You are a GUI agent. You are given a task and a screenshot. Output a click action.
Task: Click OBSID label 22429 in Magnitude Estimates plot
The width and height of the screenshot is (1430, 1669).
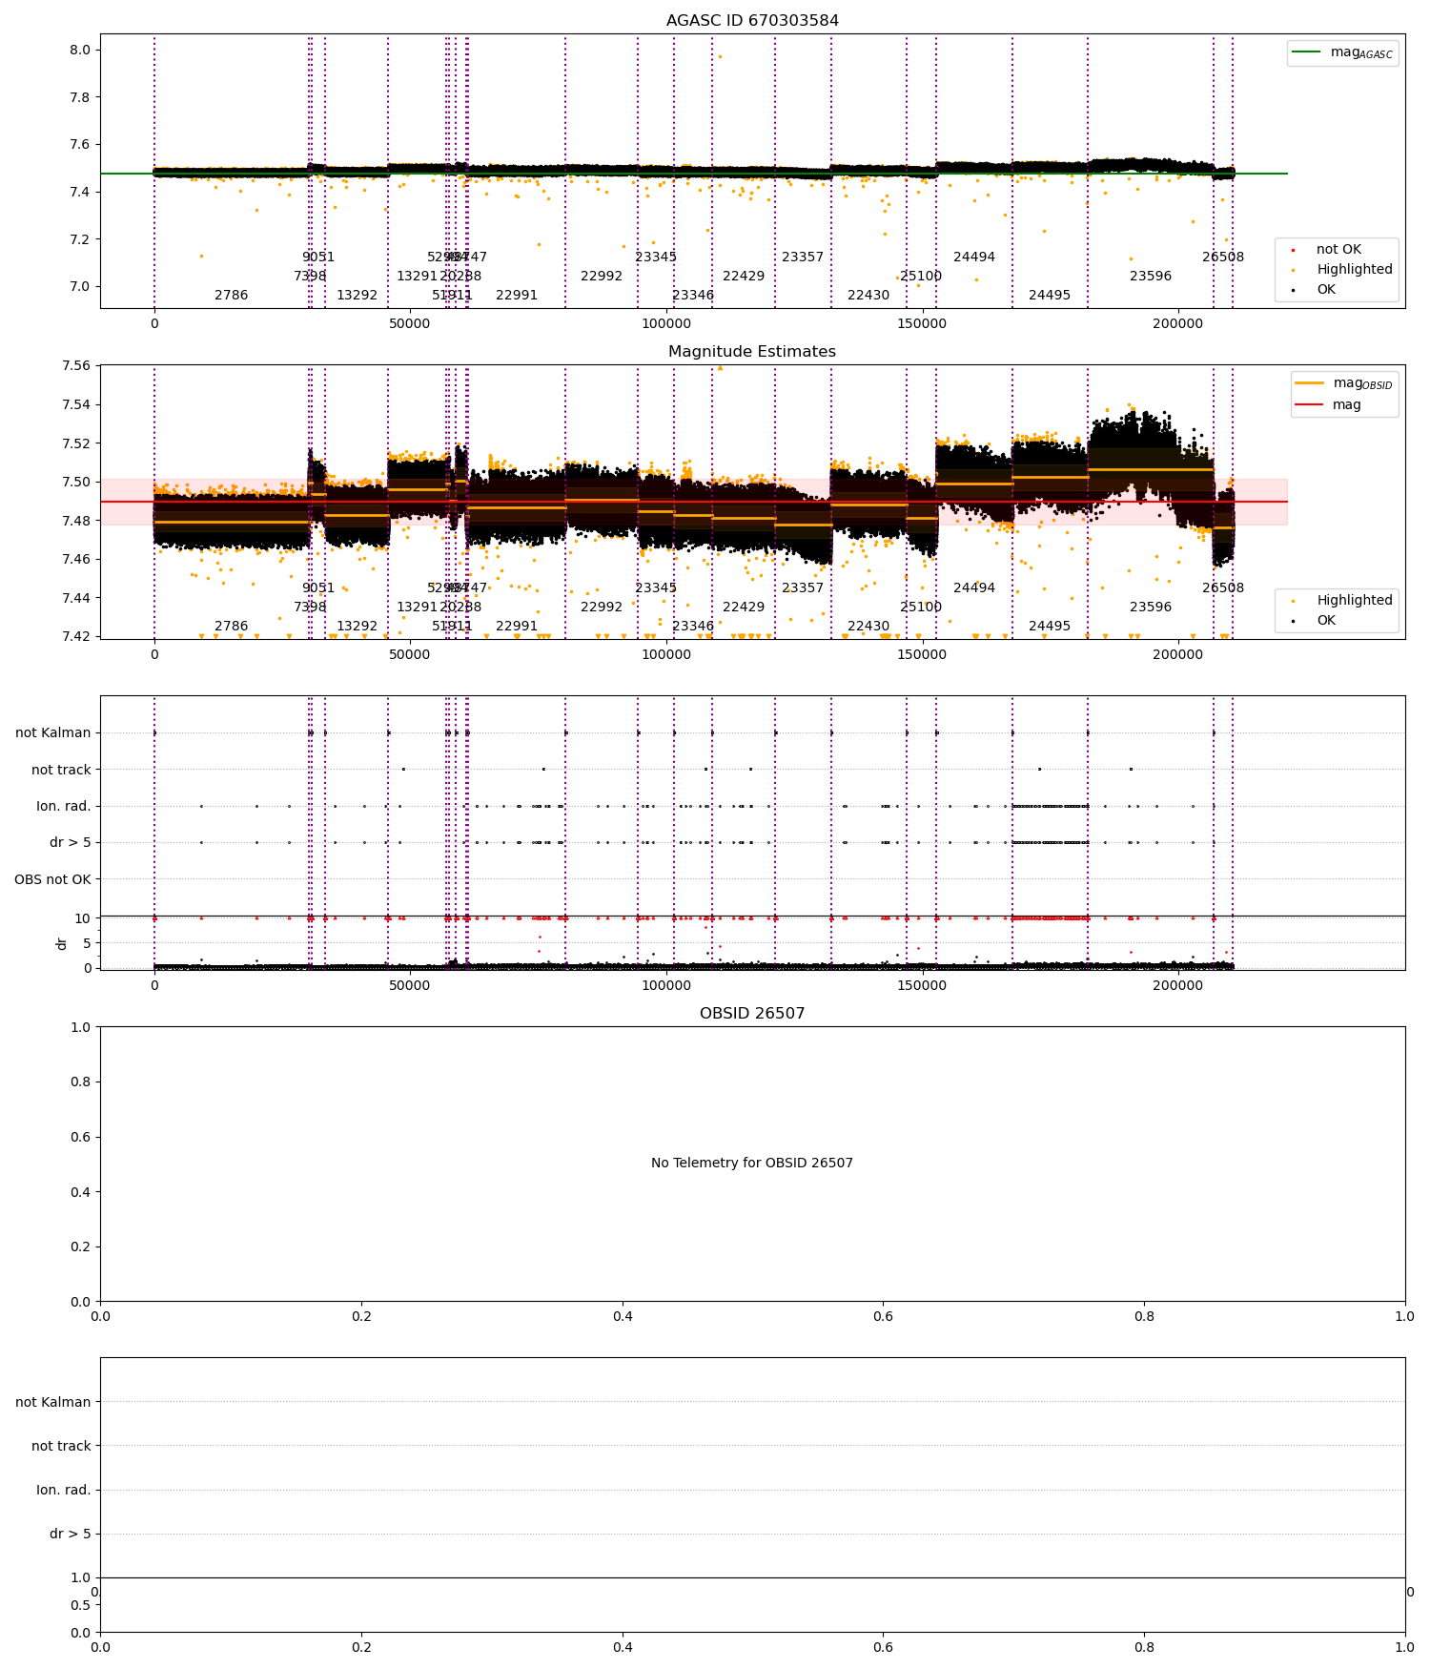coord(744,608)
